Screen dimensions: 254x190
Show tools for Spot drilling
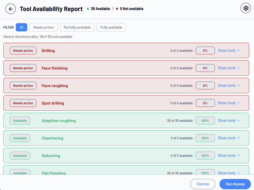click(x=229, y=103)
